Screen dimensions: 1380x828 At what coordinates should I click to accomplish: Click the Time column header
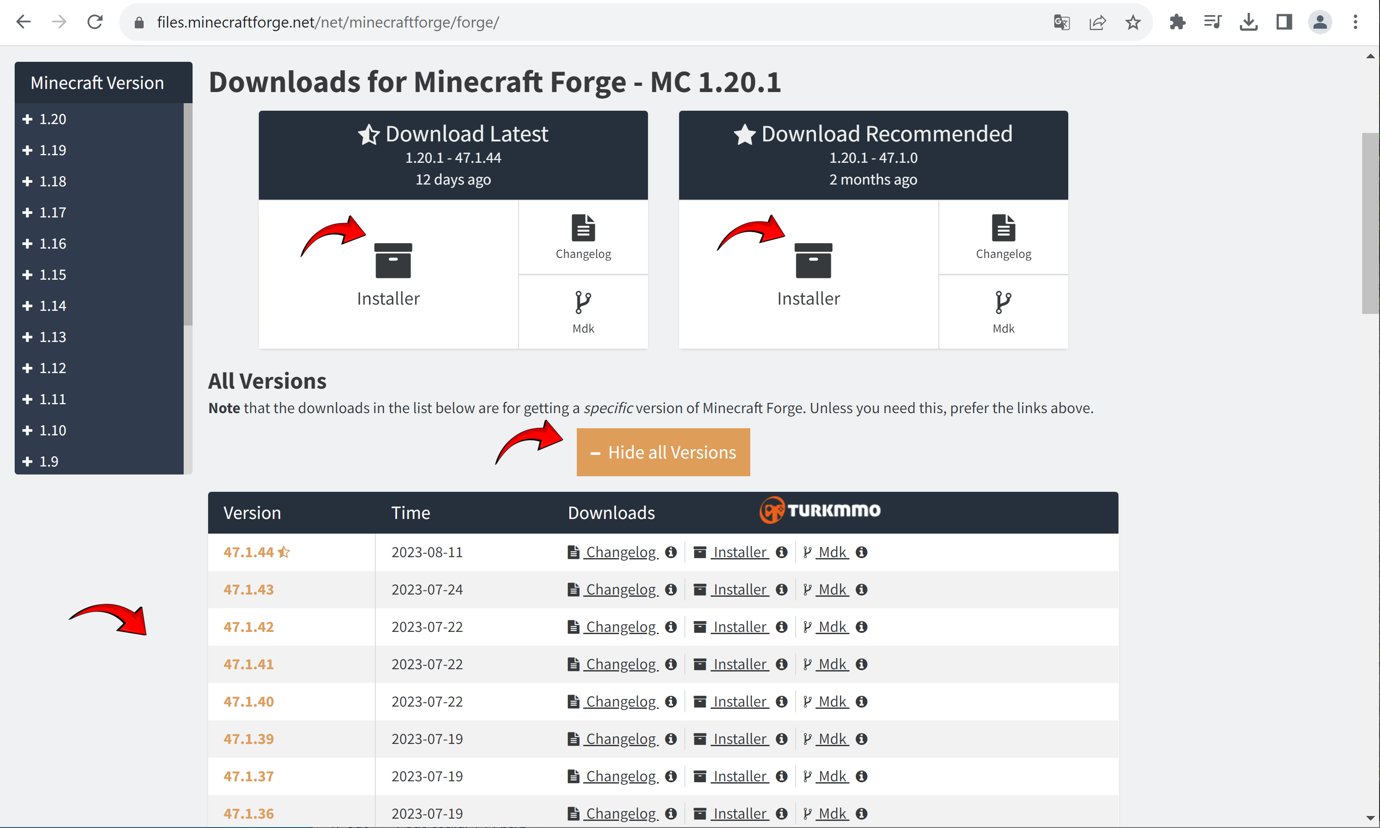coord(410,513)
